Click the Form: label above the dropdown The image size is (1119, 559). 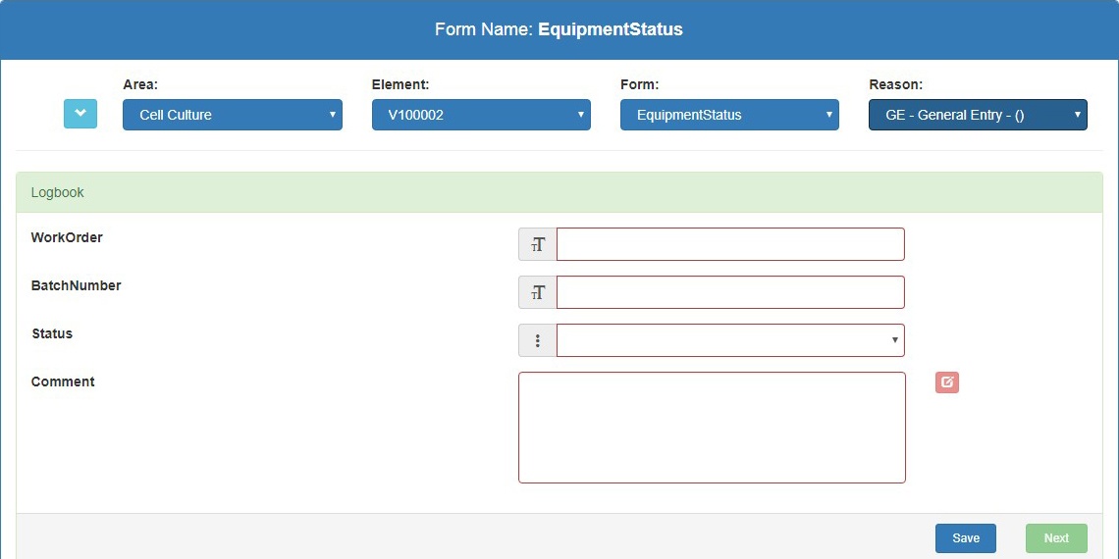click(x=639, y=84)
